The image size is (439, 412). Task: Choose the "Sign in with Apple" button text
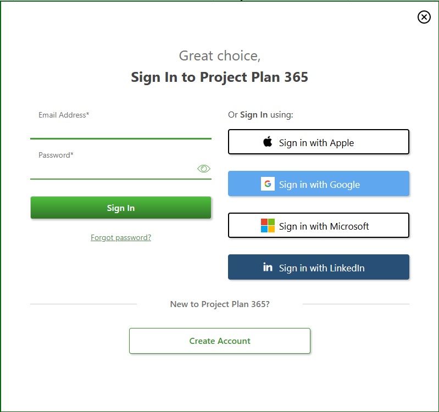[x=316, y=143]
